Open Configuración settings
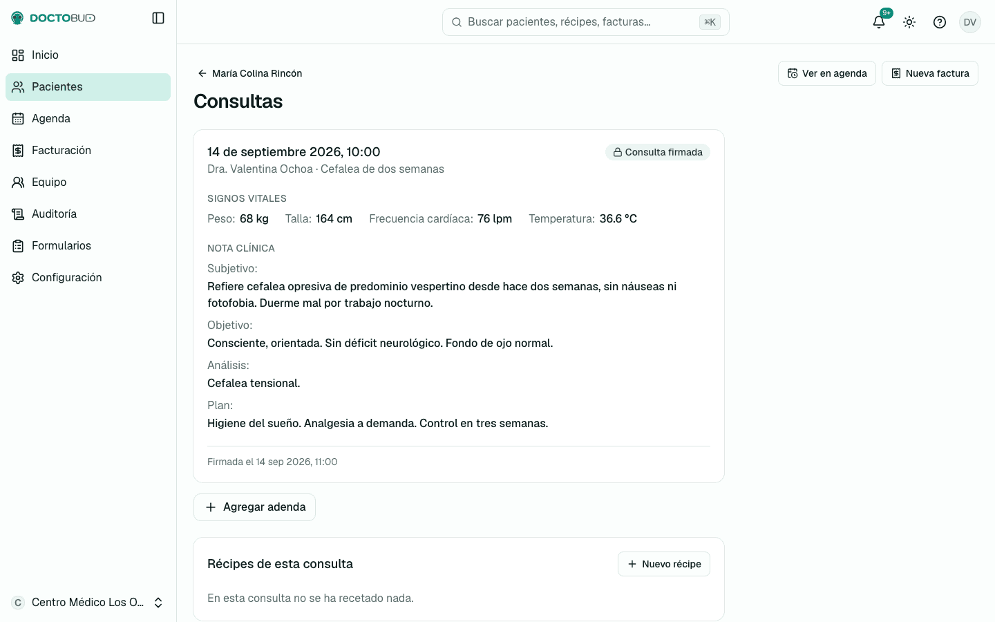Viewport: 995px width, 622px height. pos(88,278)
